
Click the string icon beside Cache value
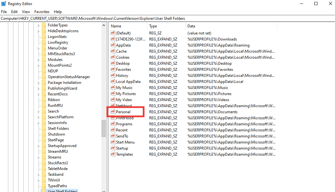[x=113, y=51]
